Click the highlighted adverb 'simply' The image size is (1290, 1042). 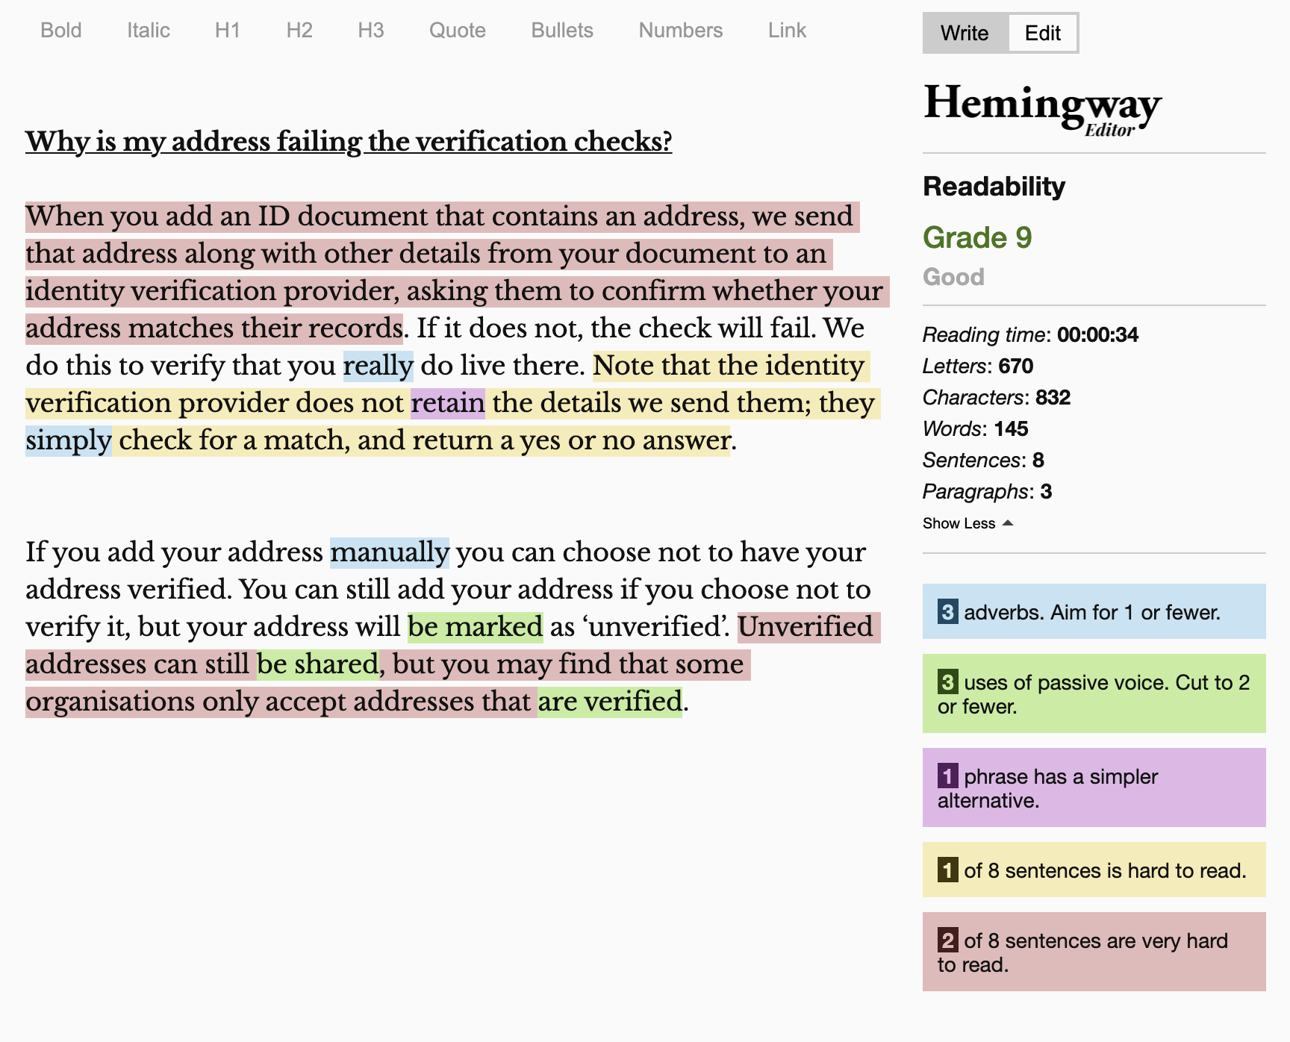pyautogui.click(x=69, y=440)
